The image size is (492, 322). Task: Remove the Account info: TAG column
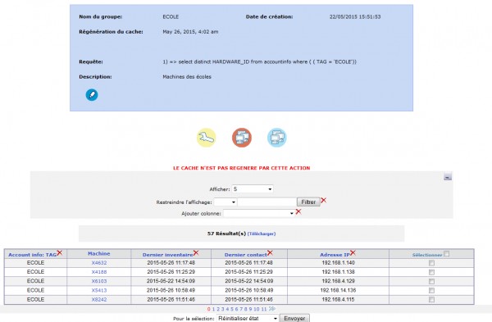[x=60, y=252]
